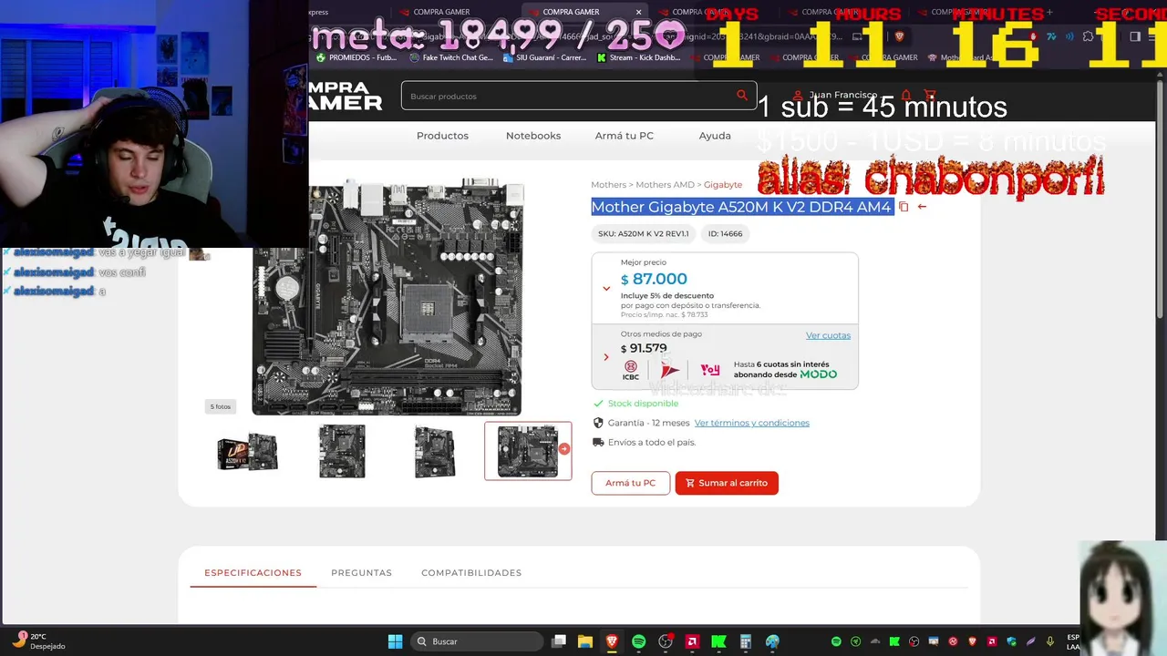Select the third motherboard thumbnail
Viewport: 1167px width, 656px height.
coord(435,451)
